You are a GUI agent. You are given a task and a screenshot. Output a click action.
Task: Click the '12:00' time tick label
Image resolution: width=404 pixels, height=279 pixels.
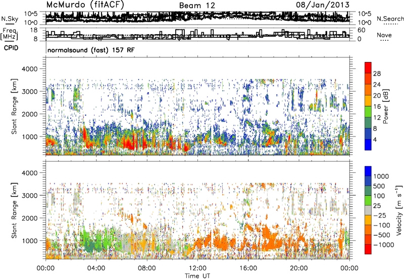tap(197, 268)
